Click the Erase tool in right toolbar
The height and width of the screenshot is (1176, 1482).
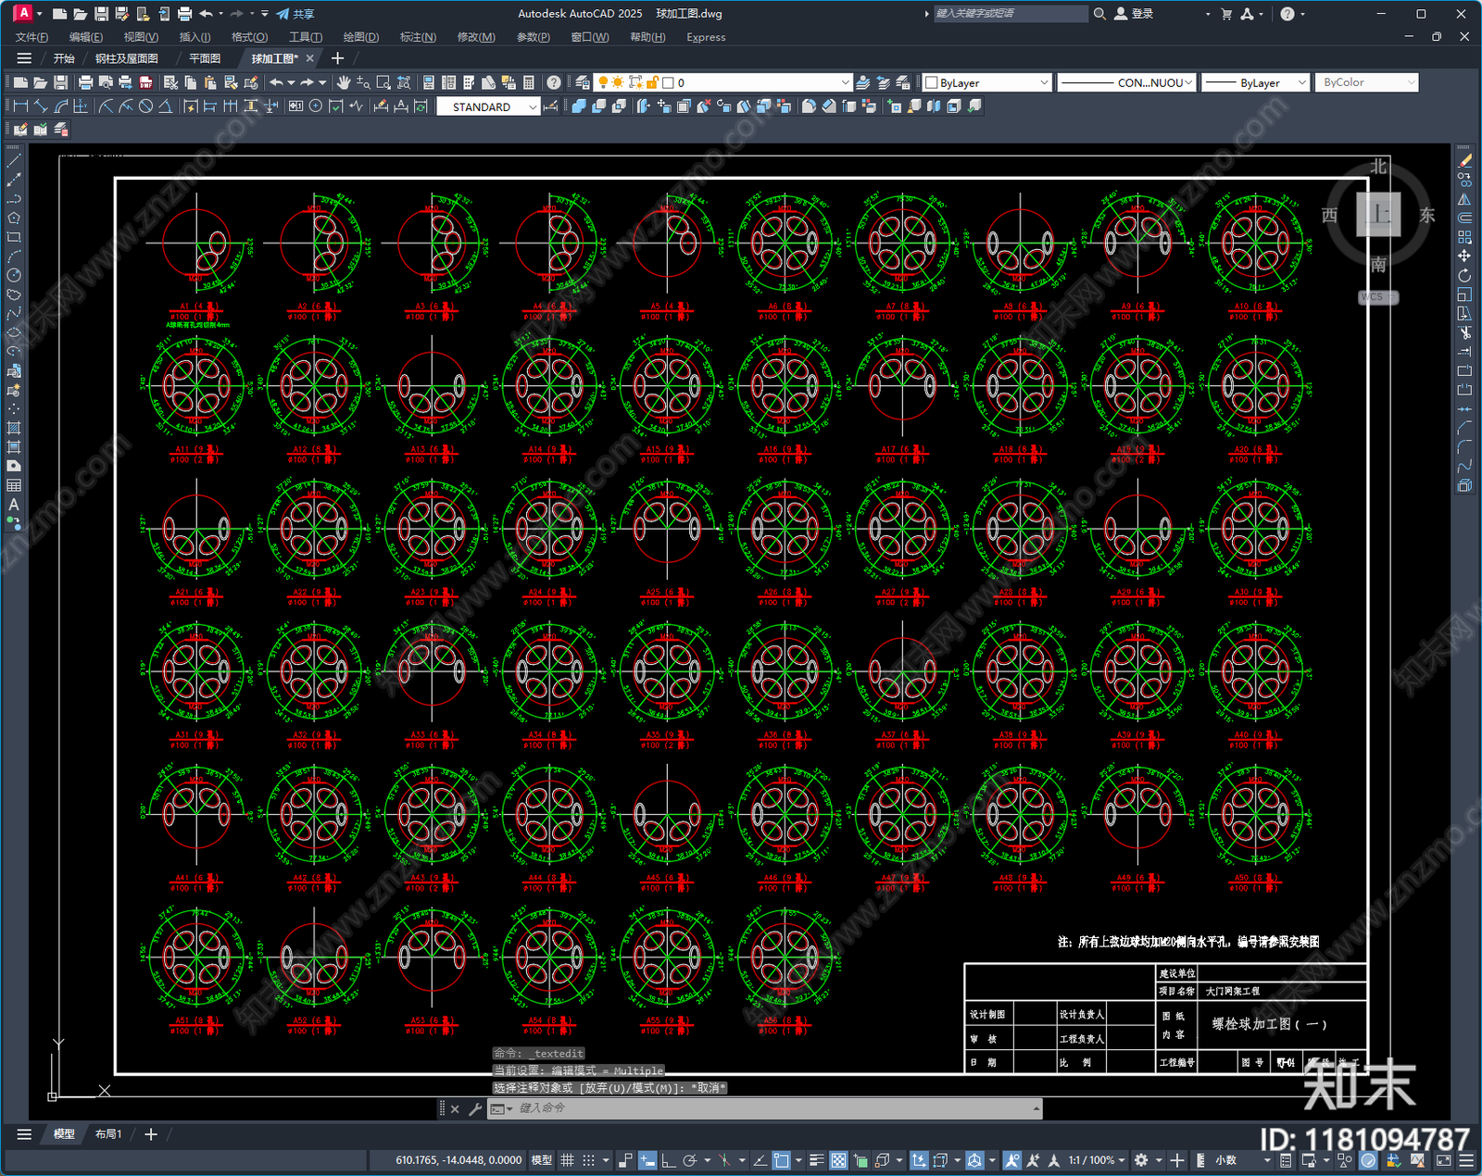pyautogui.click(x=1464, y=161)
